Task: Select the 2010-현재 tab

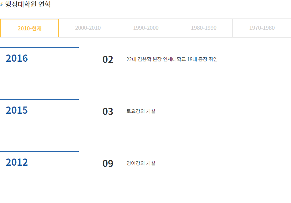Action: pos(29,28)
